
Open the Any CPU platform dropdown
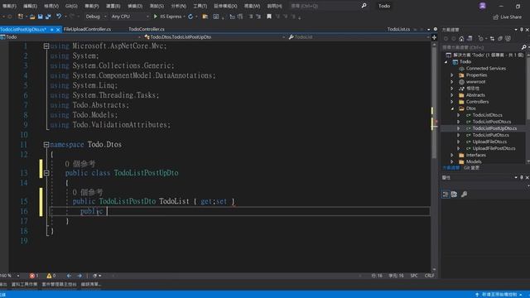click(130, 17)
